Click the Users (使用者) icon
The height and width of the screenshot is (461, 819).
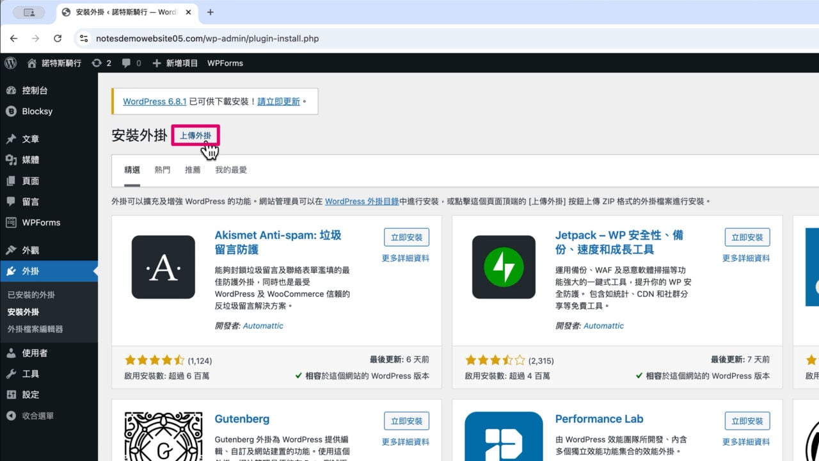point(12,352)
